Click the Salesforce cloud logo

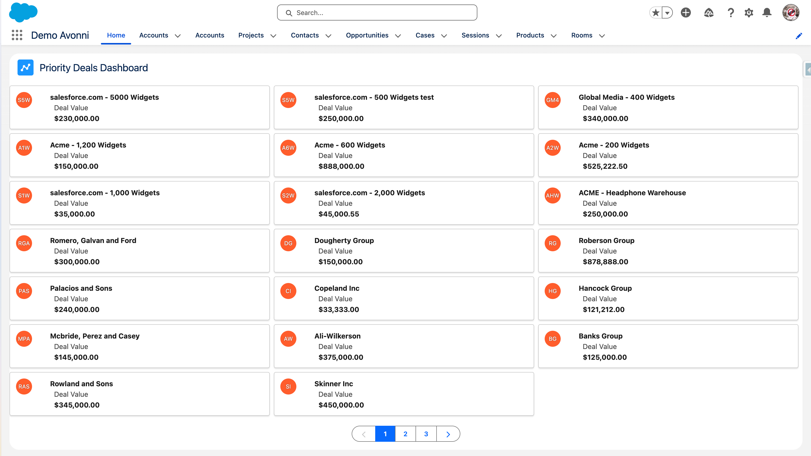pos(23,12)
